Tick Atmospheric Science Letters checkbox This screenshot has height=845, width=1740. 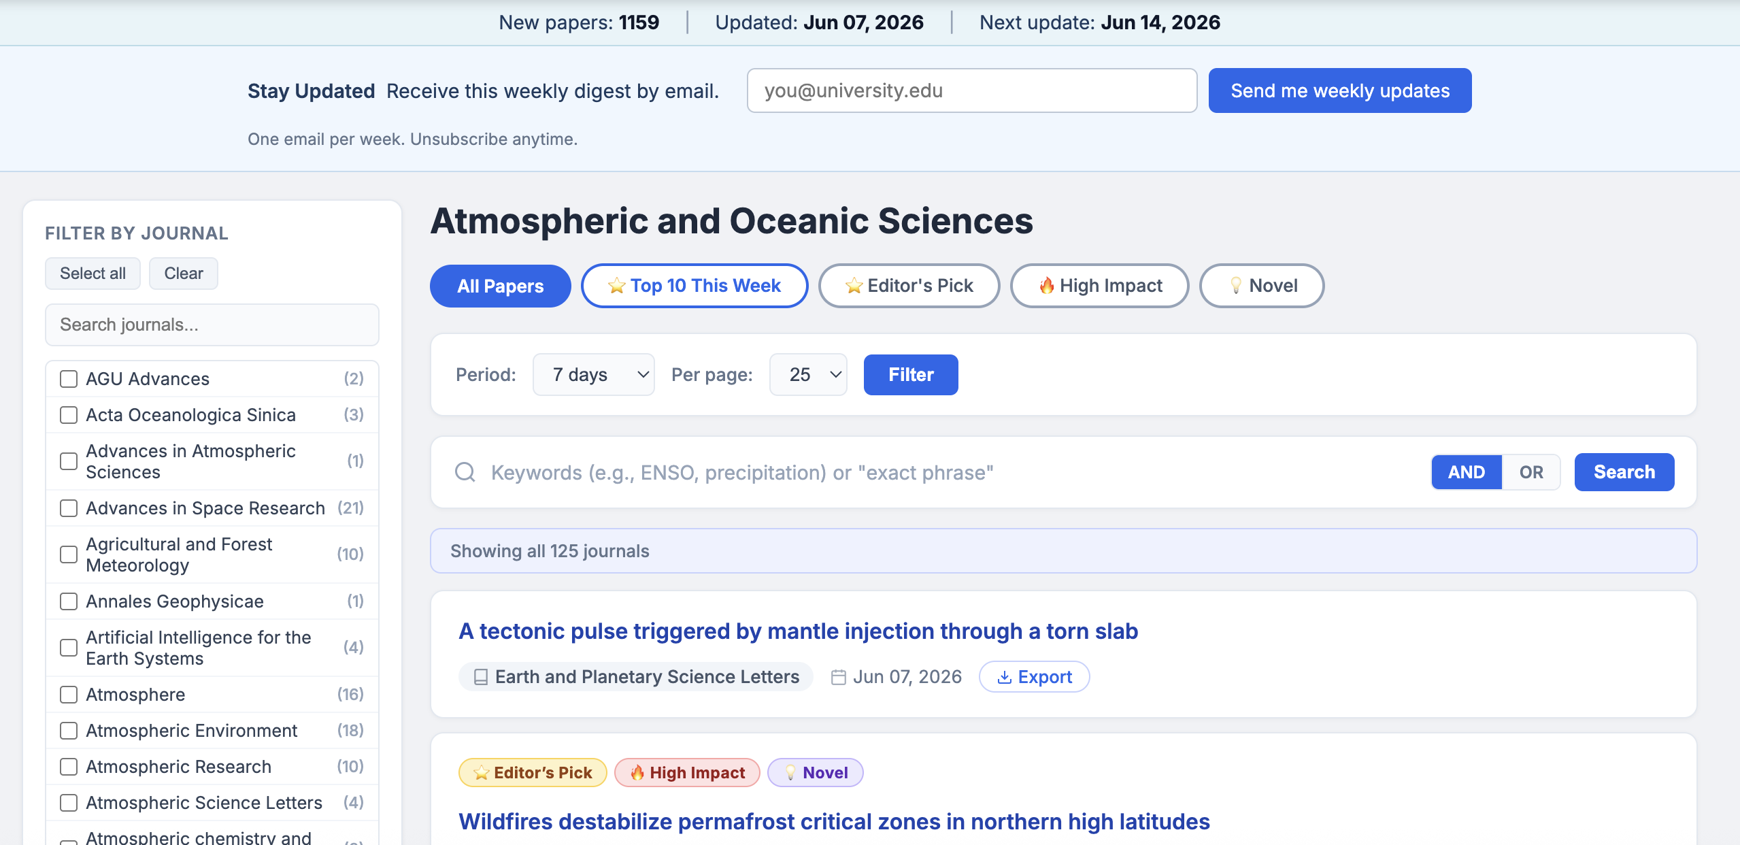(x=69, y=803)
